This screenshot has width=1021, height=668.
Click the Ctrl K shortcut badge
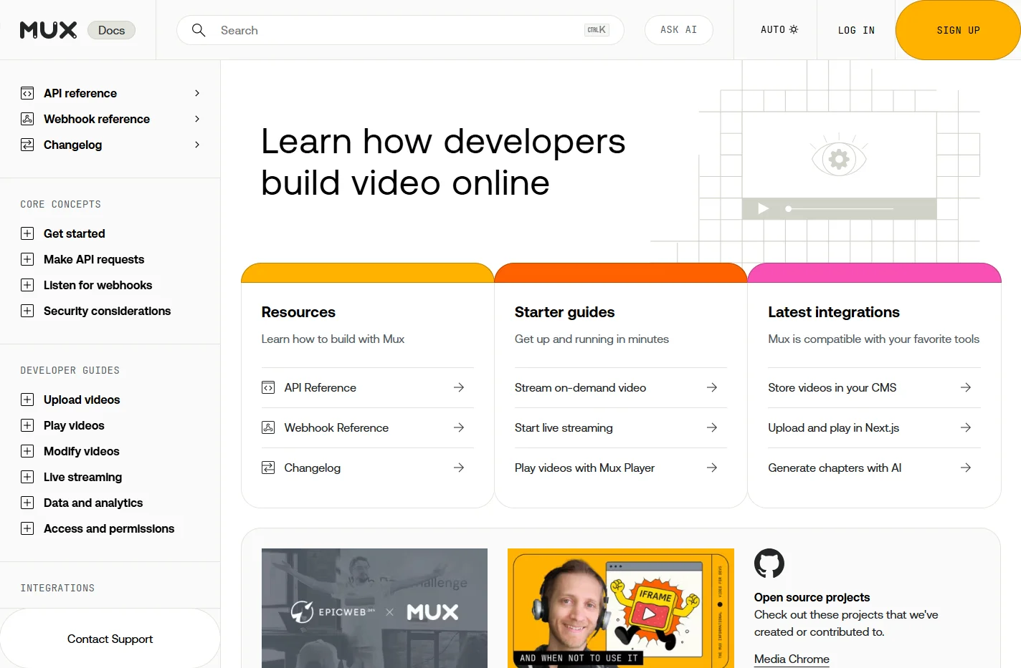coord(597,30)
